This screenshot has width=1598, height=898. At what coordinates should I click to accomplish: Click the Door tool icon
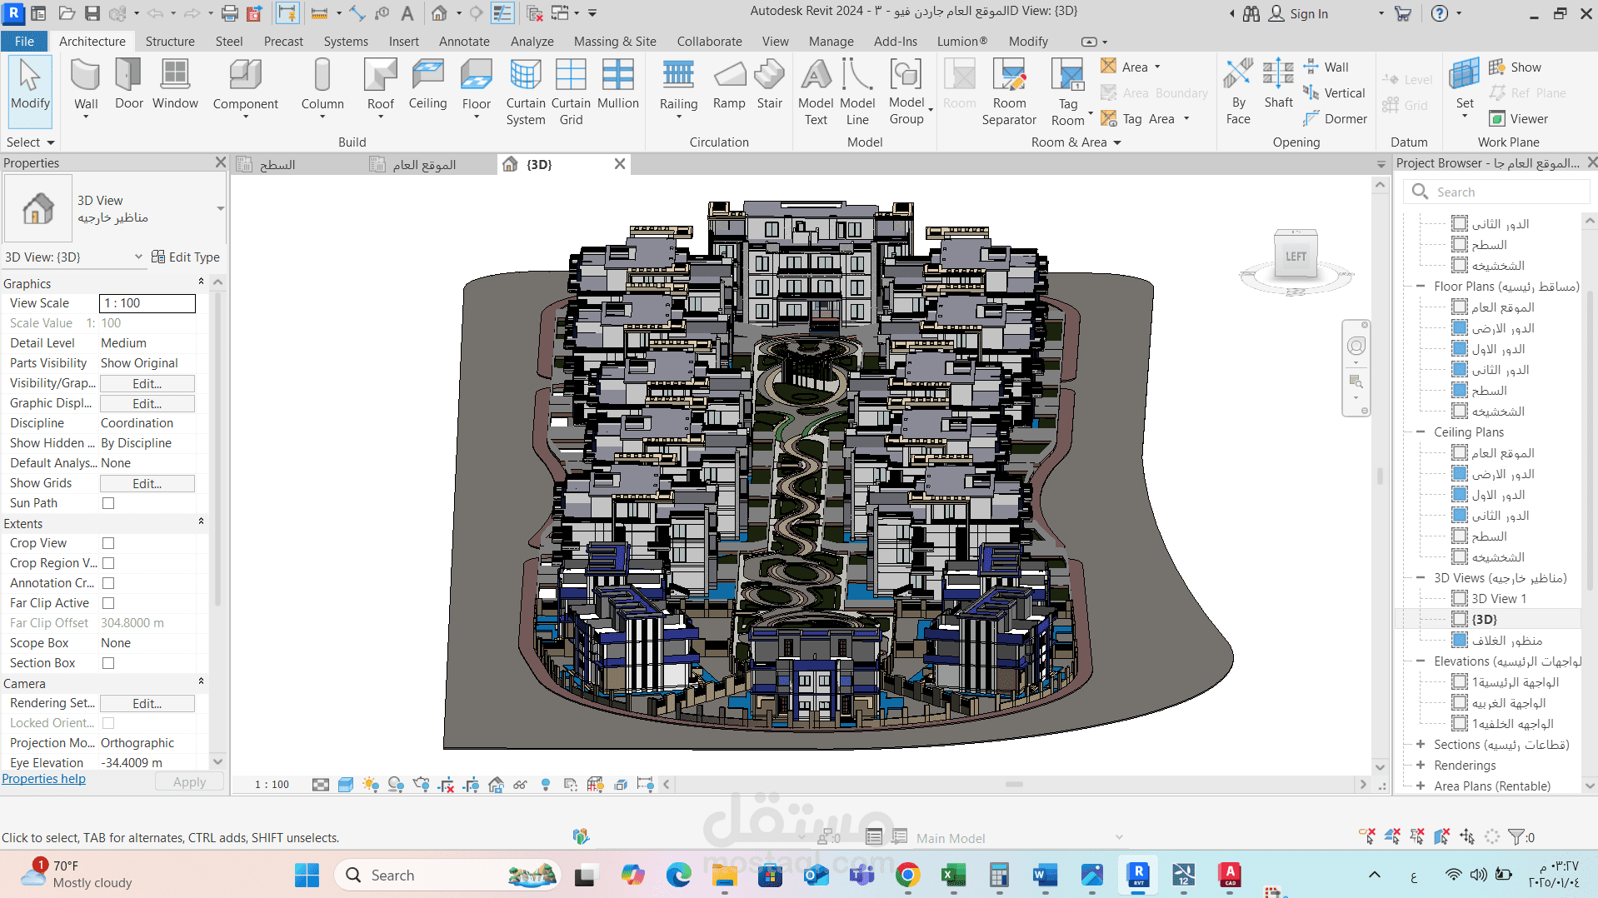click(128, 83)
